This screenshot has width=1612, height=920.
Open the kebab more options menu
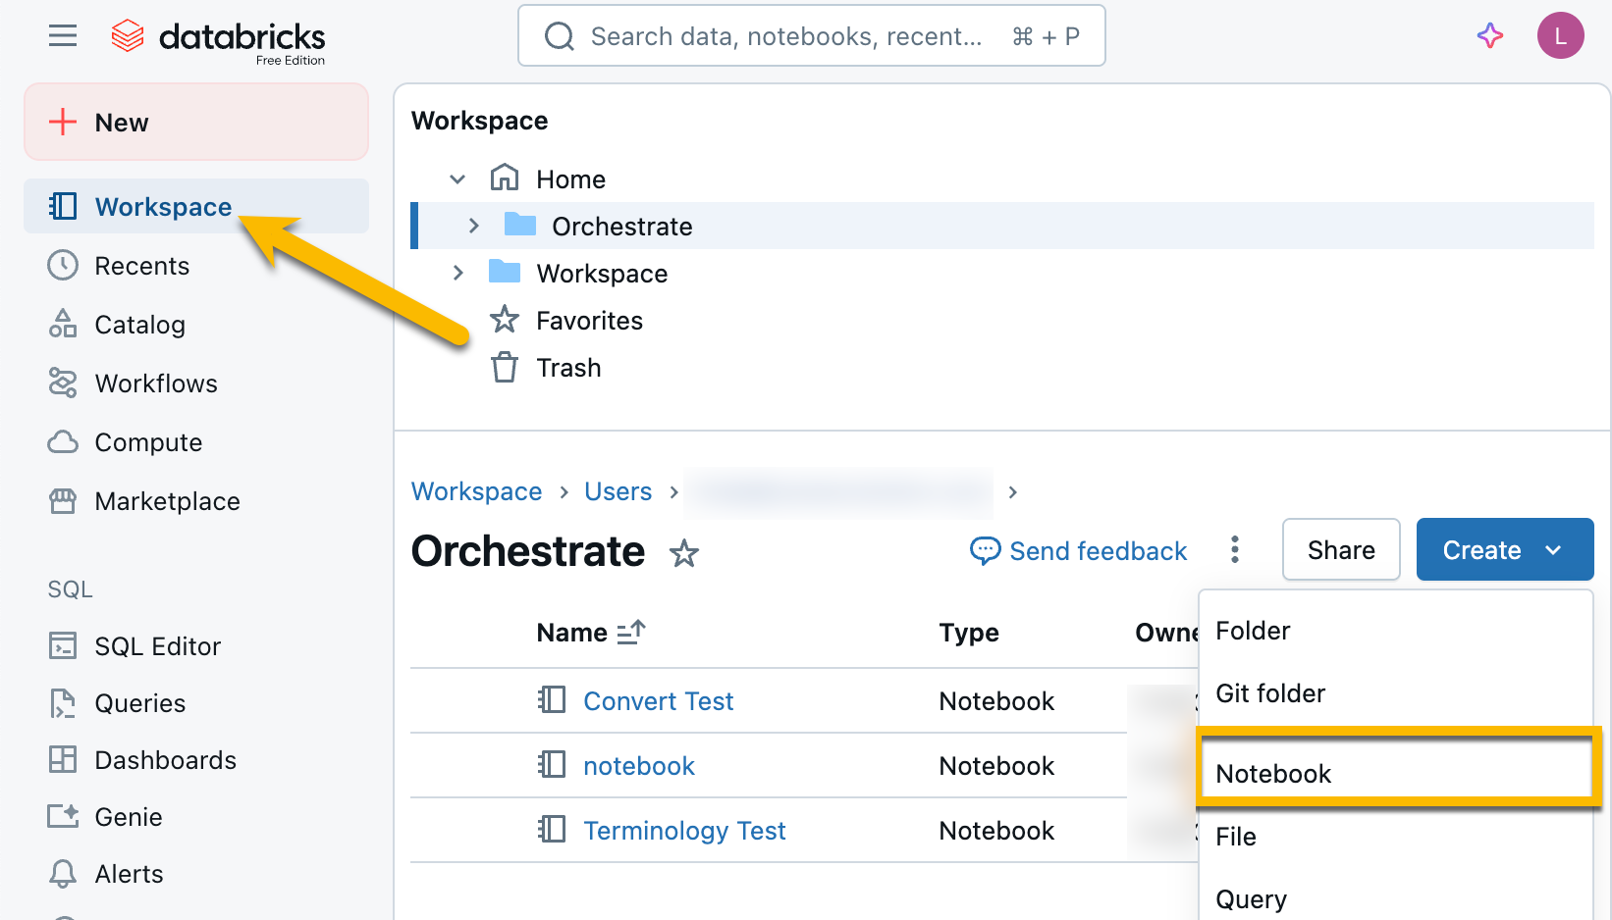coord(1235,549)
